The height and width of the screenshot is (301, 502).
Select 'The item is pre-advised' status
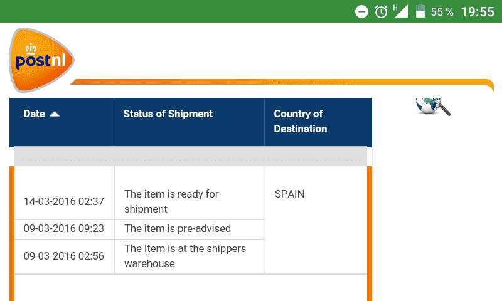tap(178, 228)
